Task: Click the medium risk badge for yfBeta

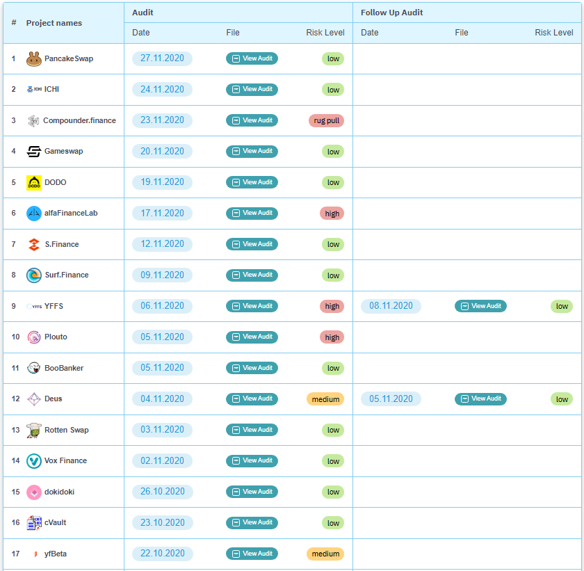Action: 325,554
